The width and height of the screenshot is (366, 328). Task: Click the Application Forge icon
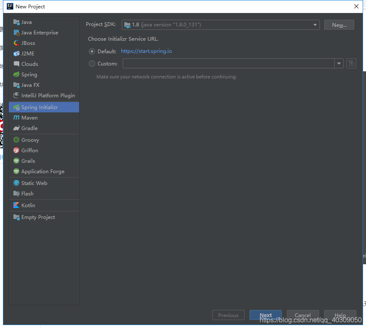pos(16,172)
